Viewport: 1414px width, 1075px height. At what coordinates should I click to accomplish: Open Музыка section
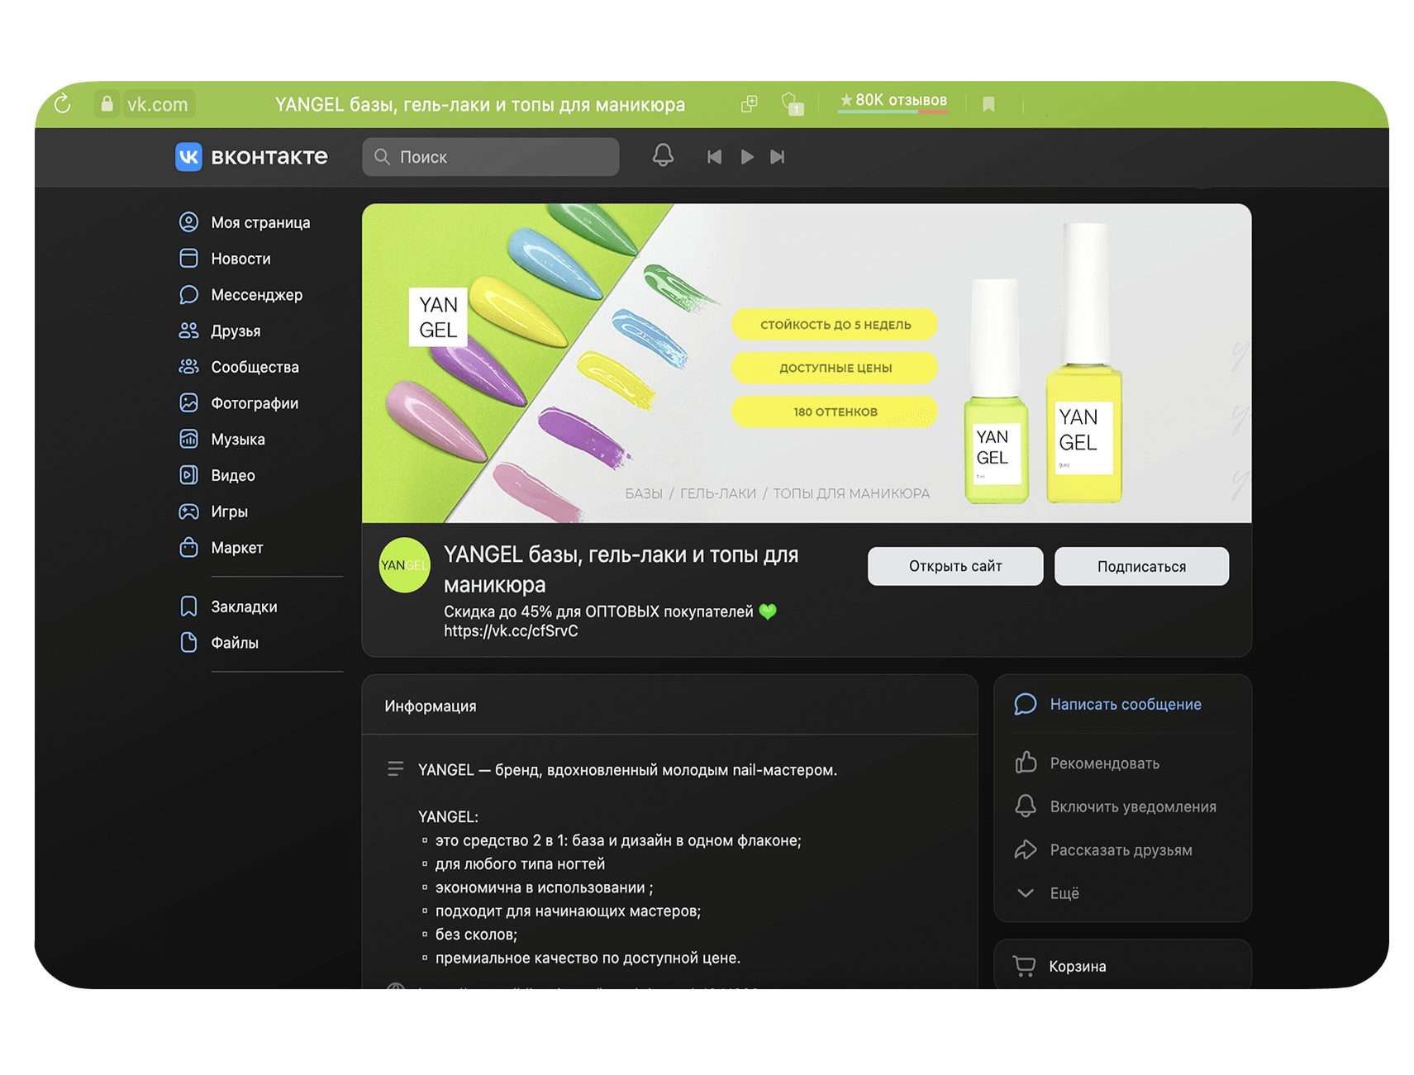pos(222,440)
